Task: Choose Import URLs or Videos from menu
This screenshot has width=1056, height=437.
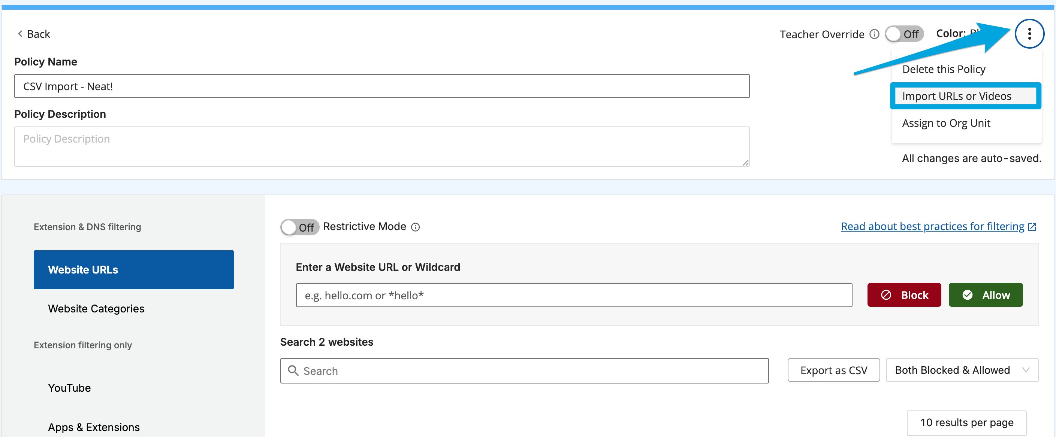Action: coord(965,96)
